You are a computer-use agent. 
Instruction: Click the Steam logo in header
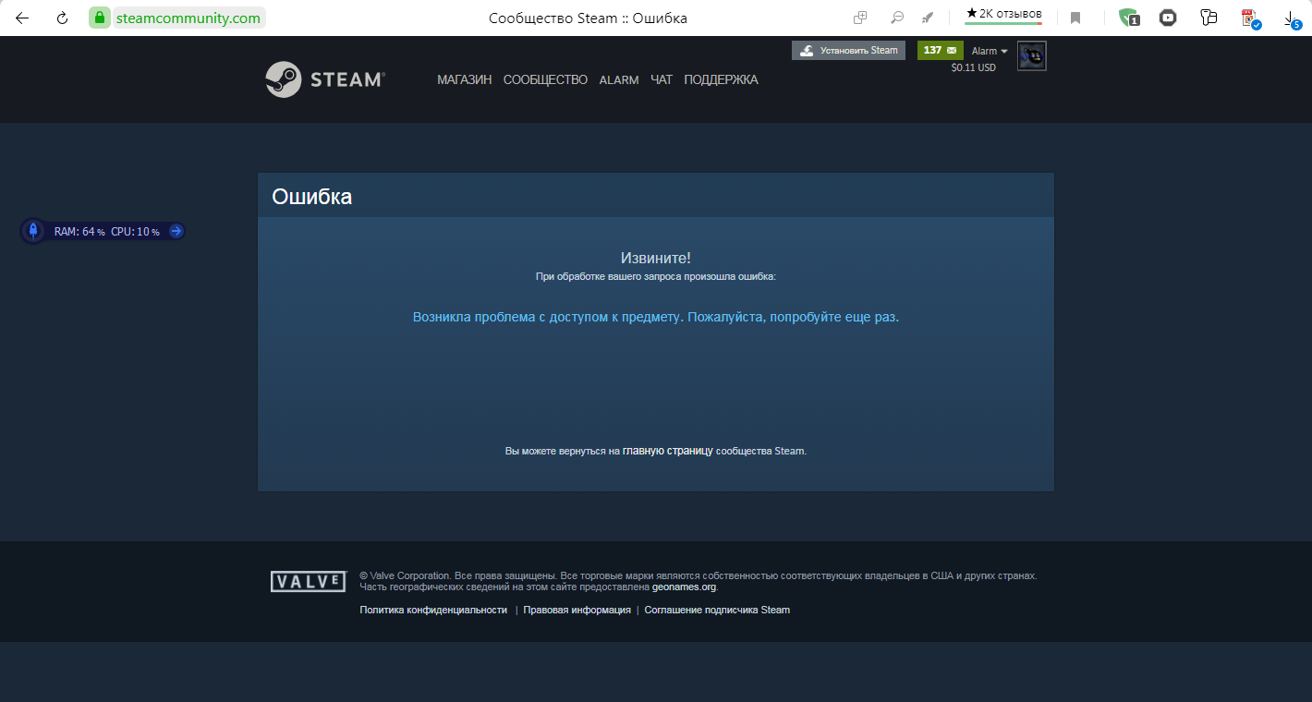click(x=325, y=79)
